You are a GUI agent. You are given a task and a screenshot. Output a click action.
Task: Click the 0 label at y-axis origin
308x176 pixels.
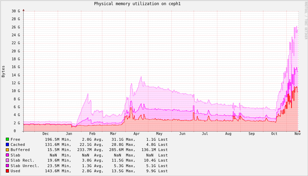15,131
